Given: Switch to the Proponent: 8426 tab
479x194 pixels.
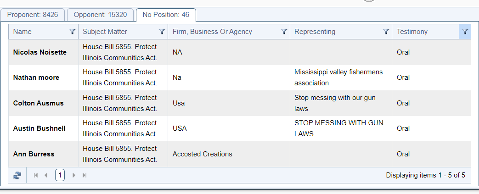Looking at the screenshot, I should tap(33, 15).
